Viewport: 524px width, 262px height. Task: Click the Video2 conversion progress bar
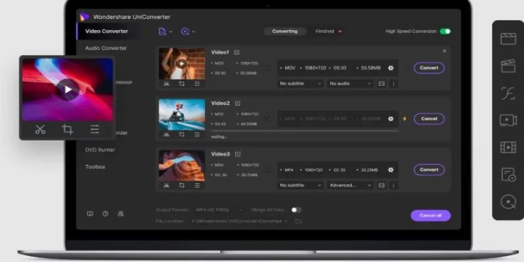pyautogui.click(x=305, y=130)
